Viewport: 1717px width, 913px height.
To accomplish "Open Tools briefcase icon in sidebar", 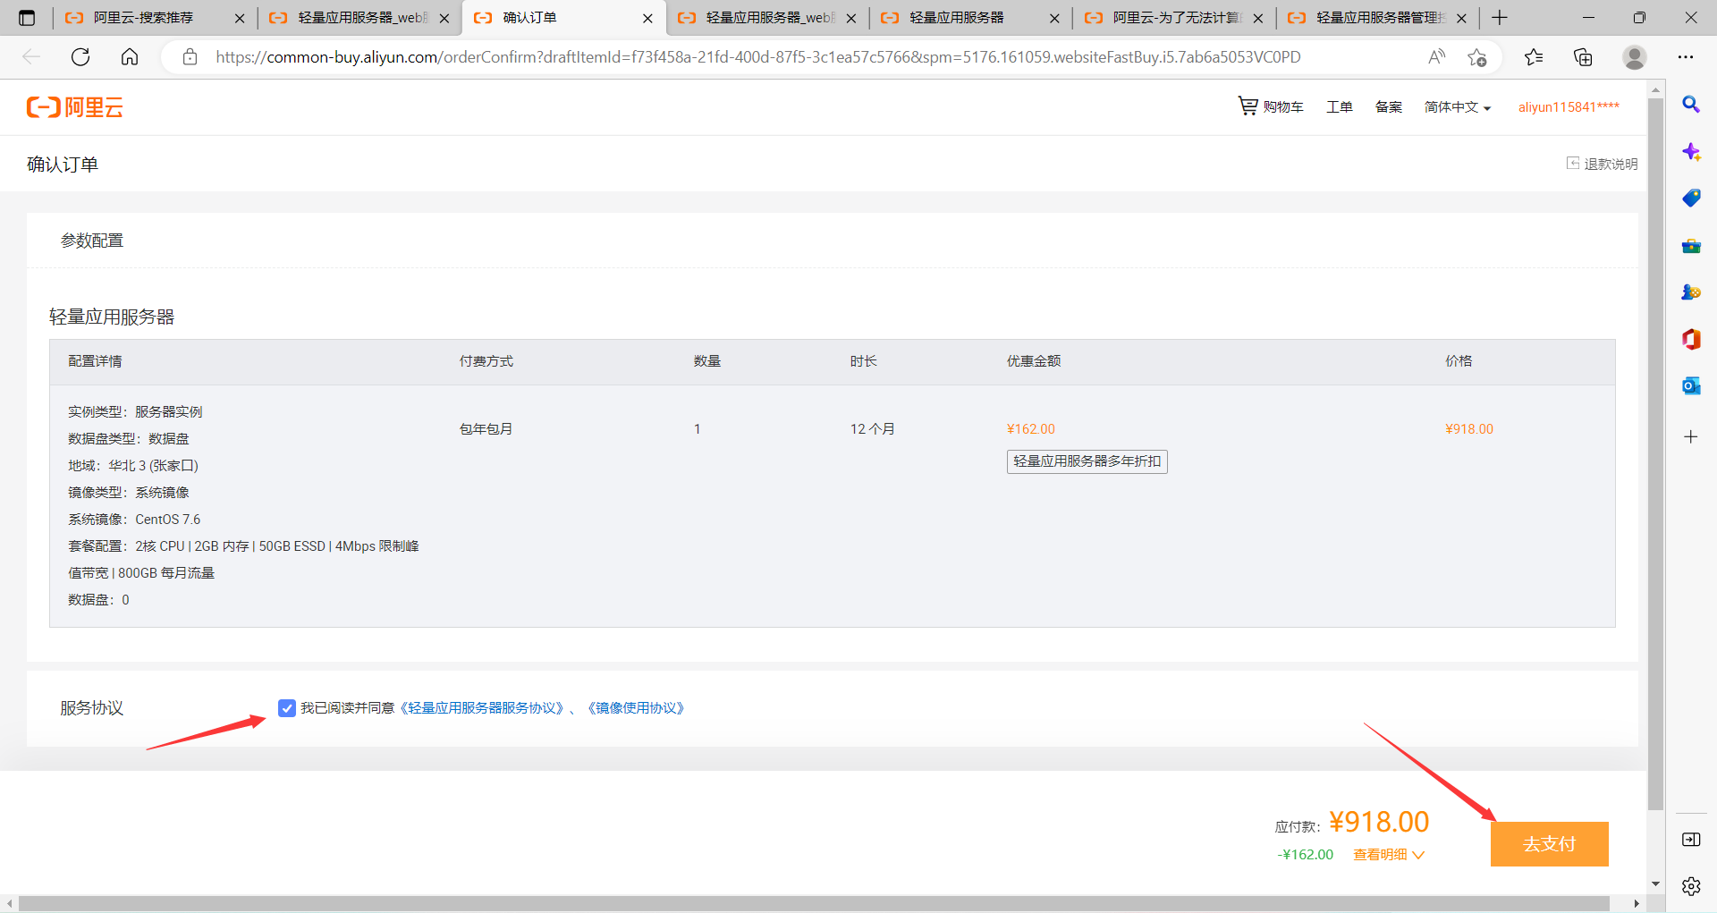I will [1690, 246].
